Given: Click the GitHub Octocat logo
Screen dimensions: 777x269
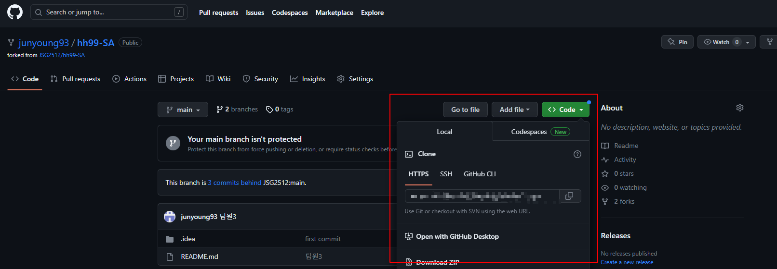Looking at the screenshot, I should coord(15,12).
